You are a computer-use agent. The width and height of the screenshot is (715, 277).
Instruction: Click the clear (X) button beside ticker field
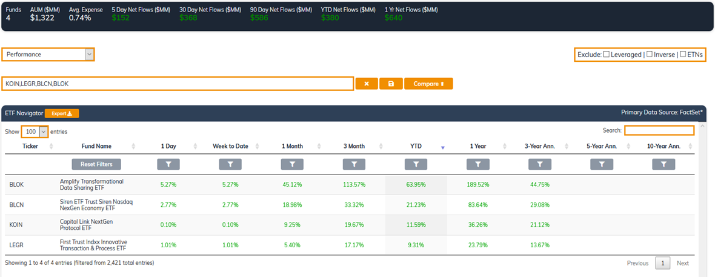[367, 84]
